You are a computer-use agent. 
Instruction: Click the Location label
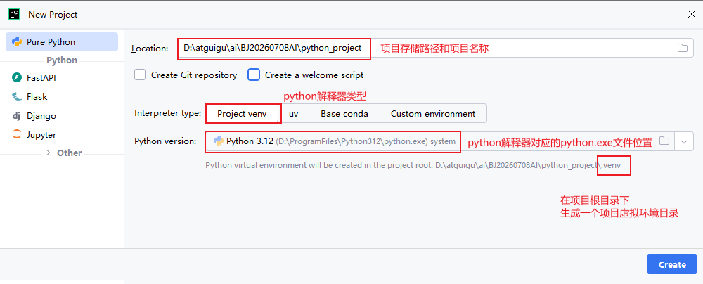[x=150, y=48]
